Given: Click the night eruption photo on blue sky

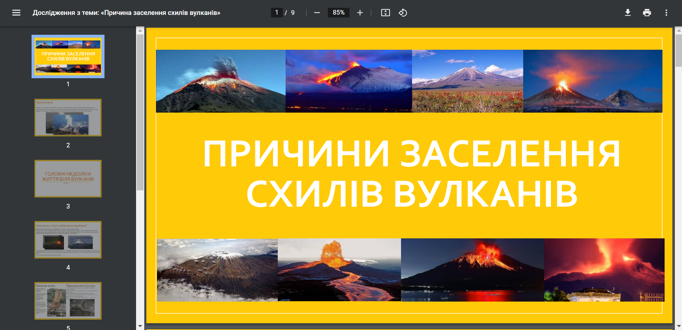Looking at the screenshot, I should (x=593, y=81).
